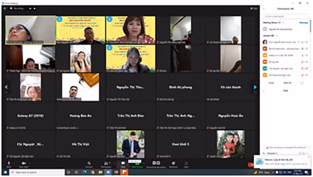Collapse Participants panel header chevron
This screenshot has width=313, height=177.
point(264,9)
